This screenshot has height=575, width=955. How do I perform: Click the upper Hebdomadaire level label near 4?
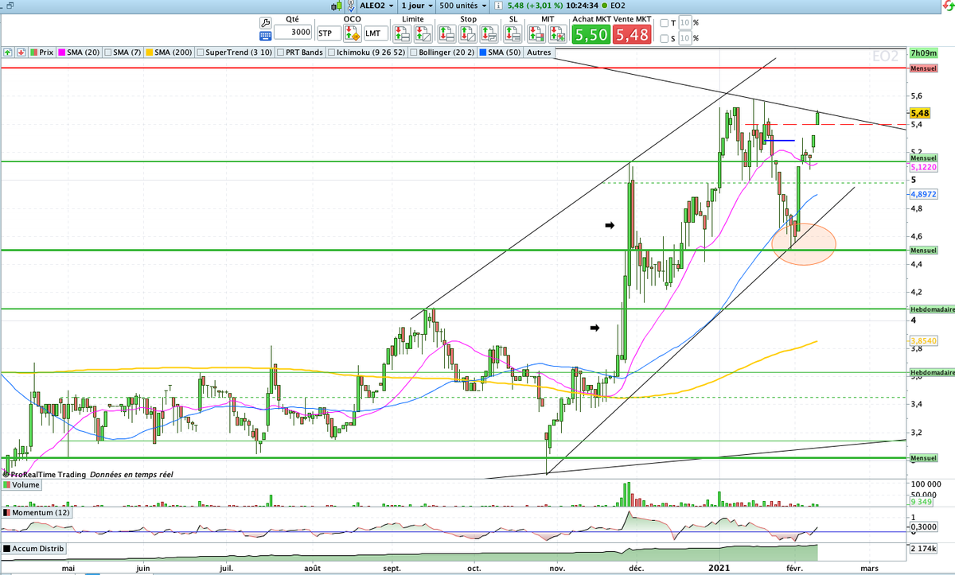931,309
